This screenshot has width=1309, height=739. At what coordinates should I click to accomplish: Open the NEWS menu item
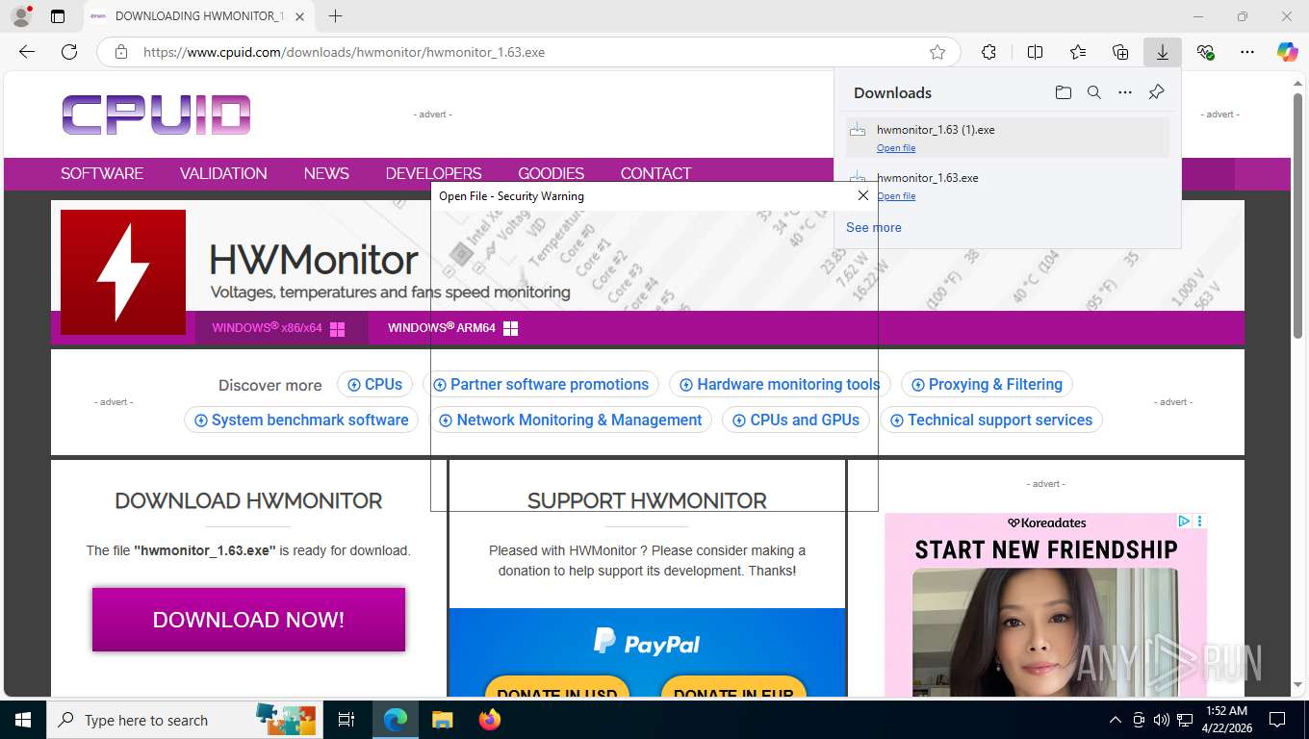[x=326, y=173]
